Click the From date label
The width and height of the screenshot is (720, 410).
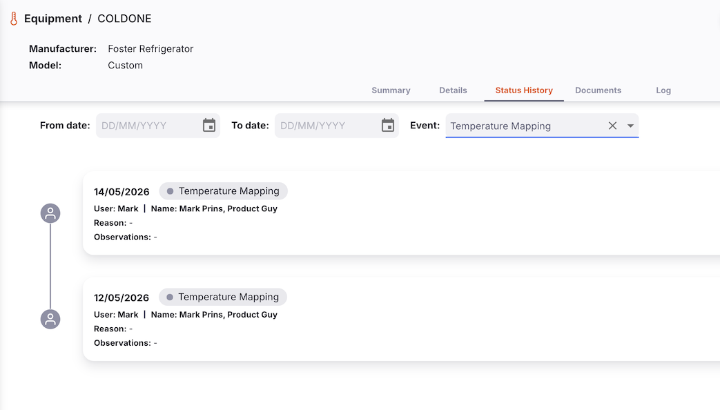(x=65, y=126)
